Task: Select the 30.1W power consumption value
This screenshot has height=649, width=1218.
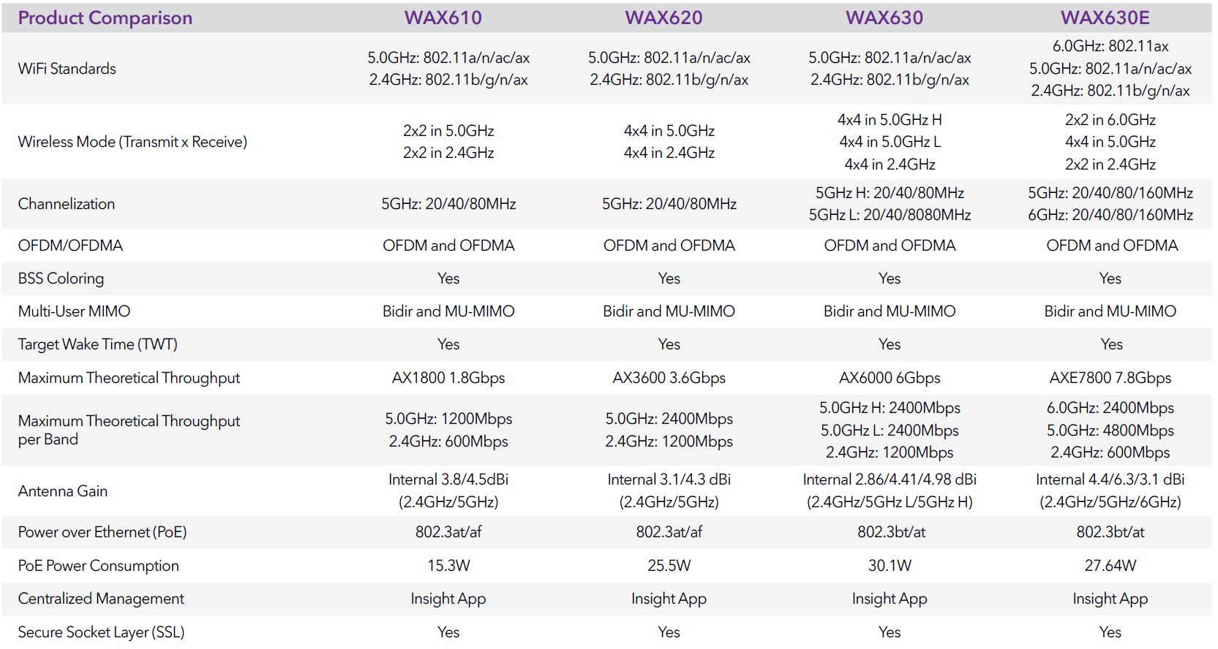Action: click(x=890, y=566)
